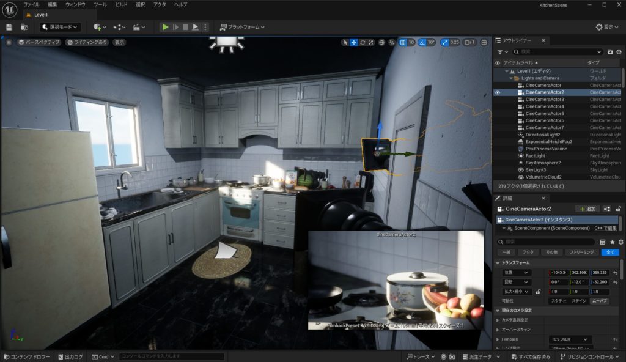Viewport: 626px width, 362px height.
Task: Open the ウィンドウ menu
Action: [75, 4]
